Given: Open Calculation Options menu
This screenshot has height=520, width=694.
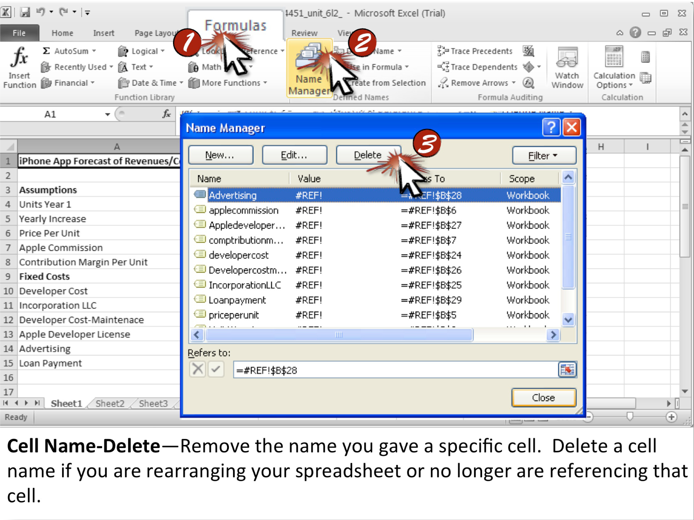Looking at the screenshot, I should pyautogui.click(x=614, y=68).
